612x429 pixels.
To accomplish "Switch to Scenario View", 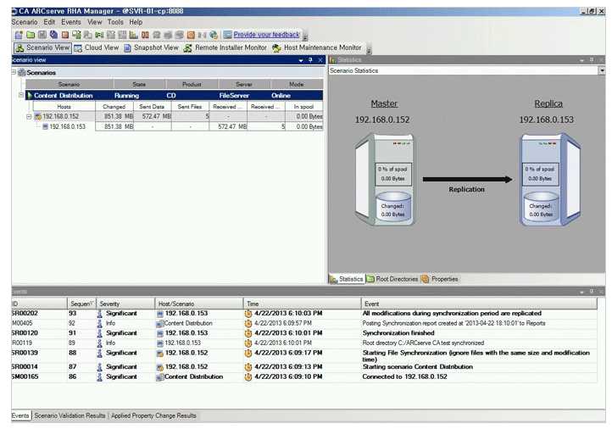I will coord(43,47).
